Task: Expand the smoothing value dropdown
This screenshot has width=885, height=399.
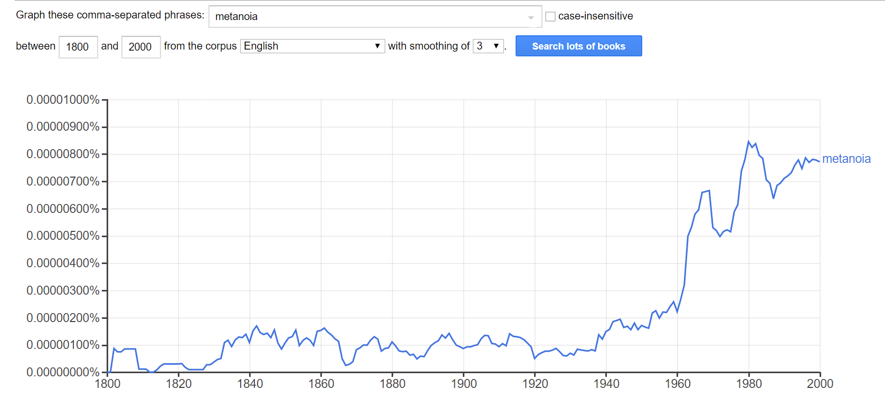Action: pyautogui.click(x=488, y=46)
